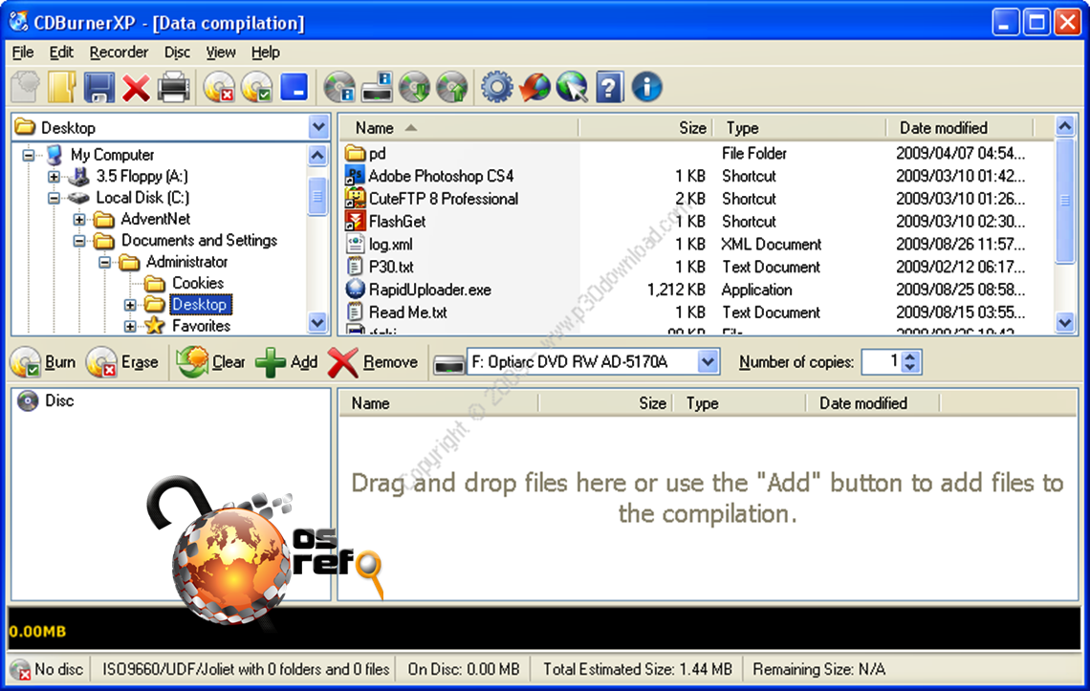The width and height of the screenshot is (1090, 691).
Task: Open the F: Optiarc DVD RW recorder dropdown
Action: click(708, 361)
